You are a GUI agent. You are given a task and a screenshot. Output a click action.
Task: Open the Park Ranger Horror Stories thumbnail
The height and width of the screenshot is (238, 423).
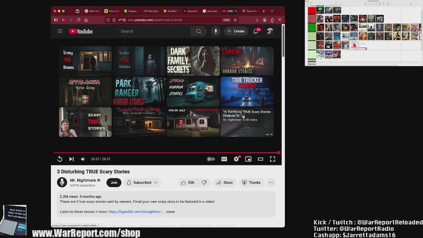[x=139, y=92]
